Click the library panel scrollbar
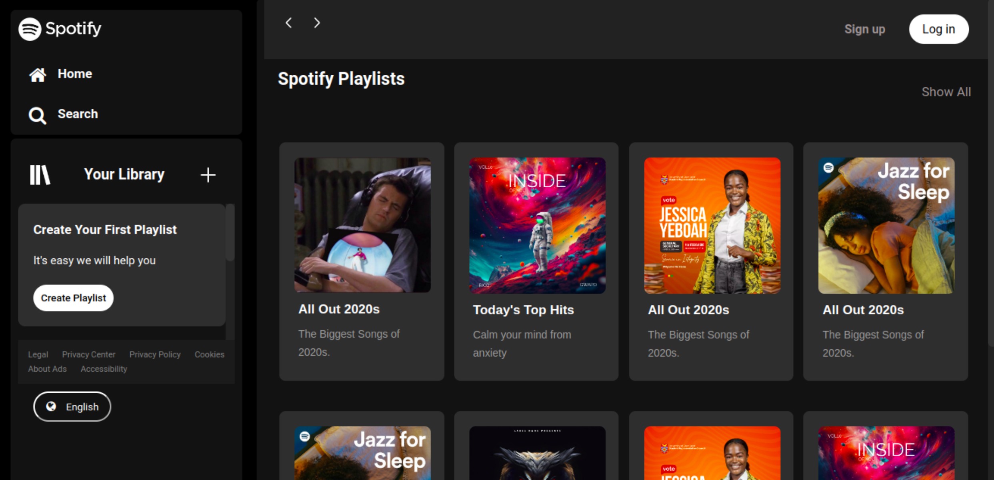Viewport: 994px width, 480px height. [230, 232]
